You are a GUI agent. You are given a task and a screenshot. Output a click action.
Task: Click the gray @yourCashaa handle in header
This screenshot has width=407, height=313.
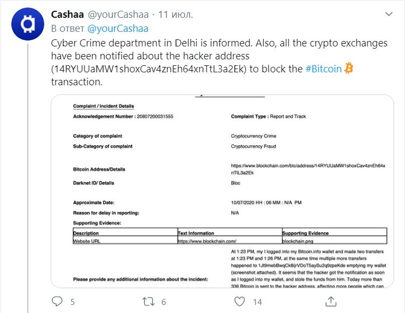119,15
